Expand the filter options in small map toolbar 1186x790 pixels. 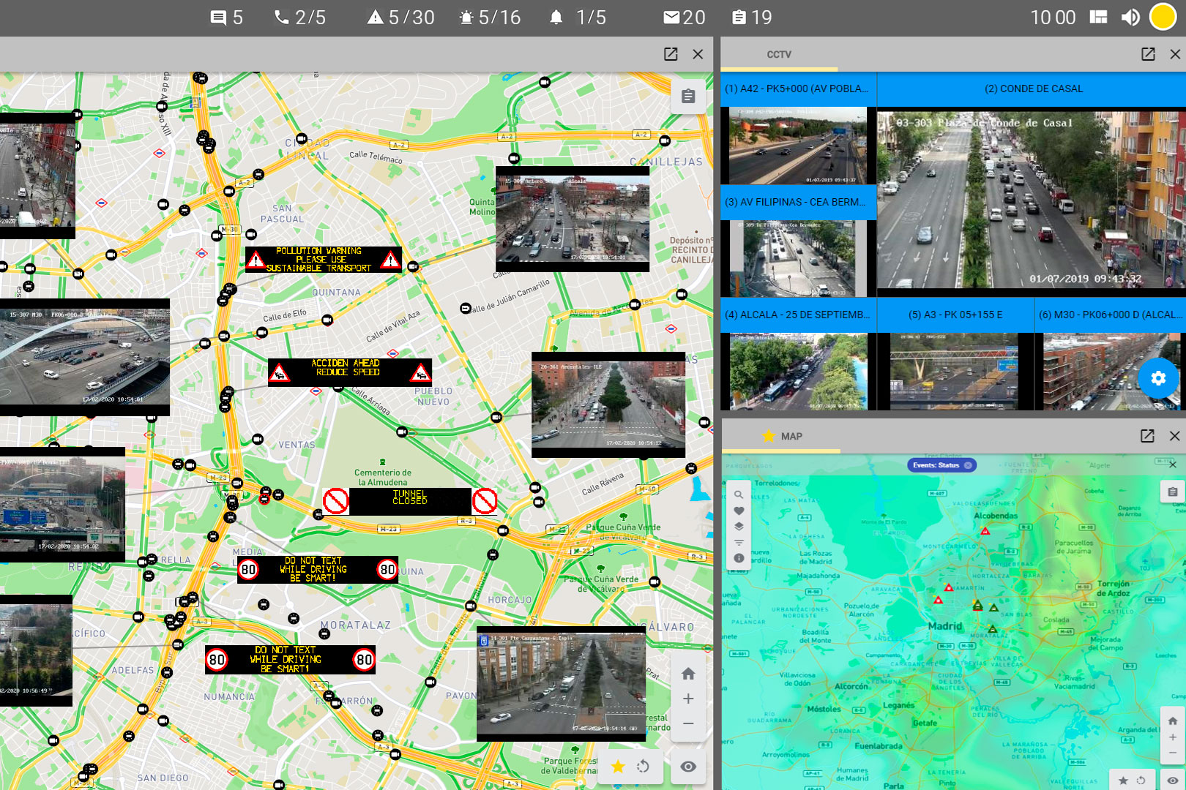coord(739,543)
